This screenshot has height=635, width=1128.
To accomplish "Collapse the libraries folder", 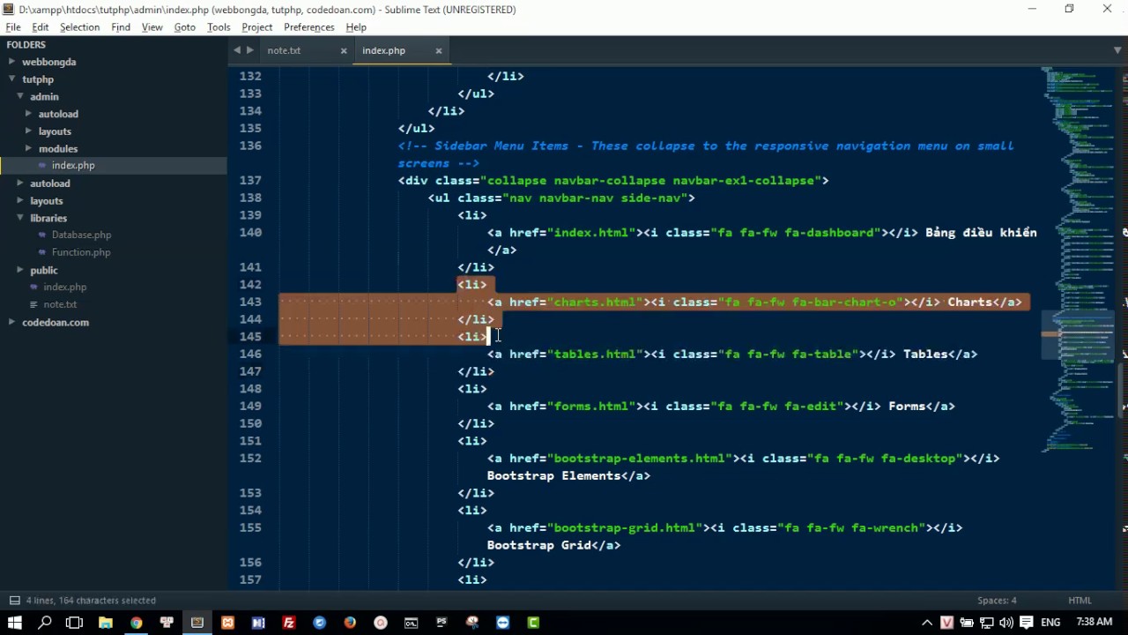I will [x=20, y=218].
